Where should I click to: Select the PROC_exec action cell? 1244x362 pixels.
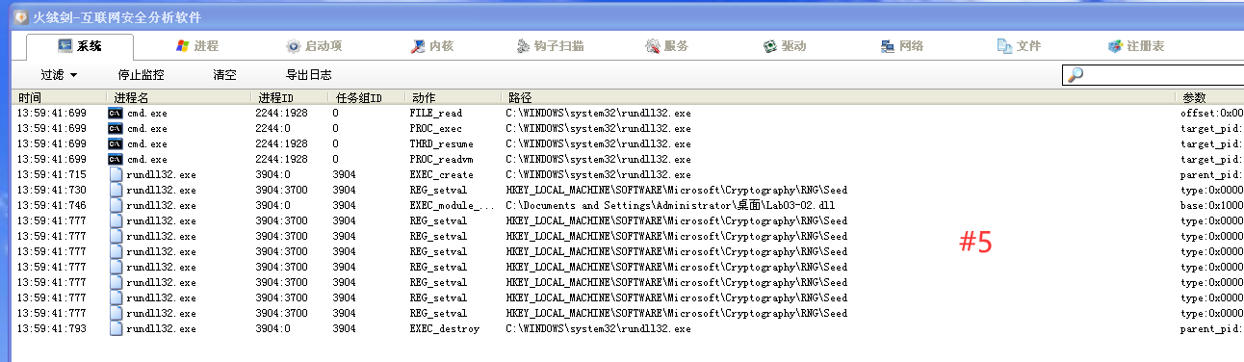pos(436,129)
